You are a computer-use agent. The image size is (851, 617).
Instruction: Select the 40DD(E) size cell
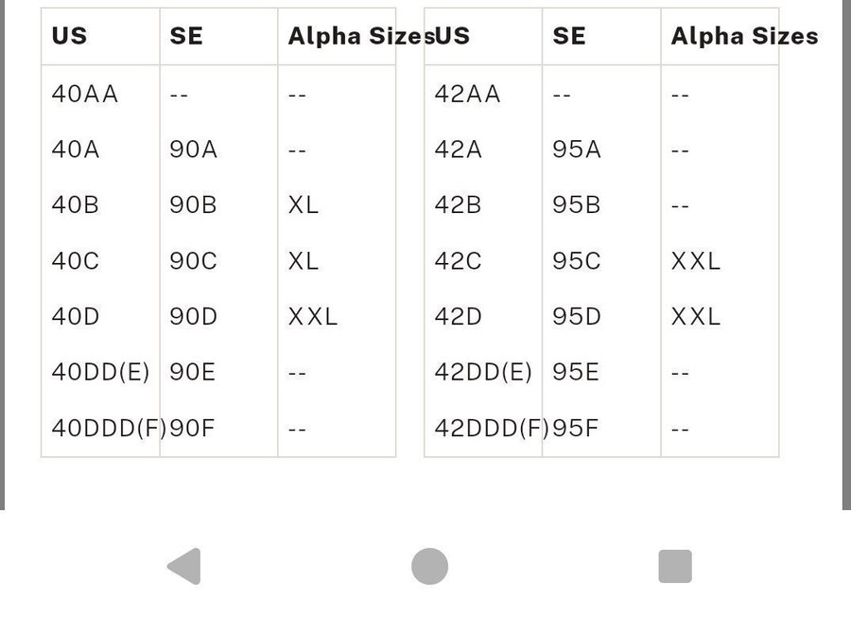point(100,373)
